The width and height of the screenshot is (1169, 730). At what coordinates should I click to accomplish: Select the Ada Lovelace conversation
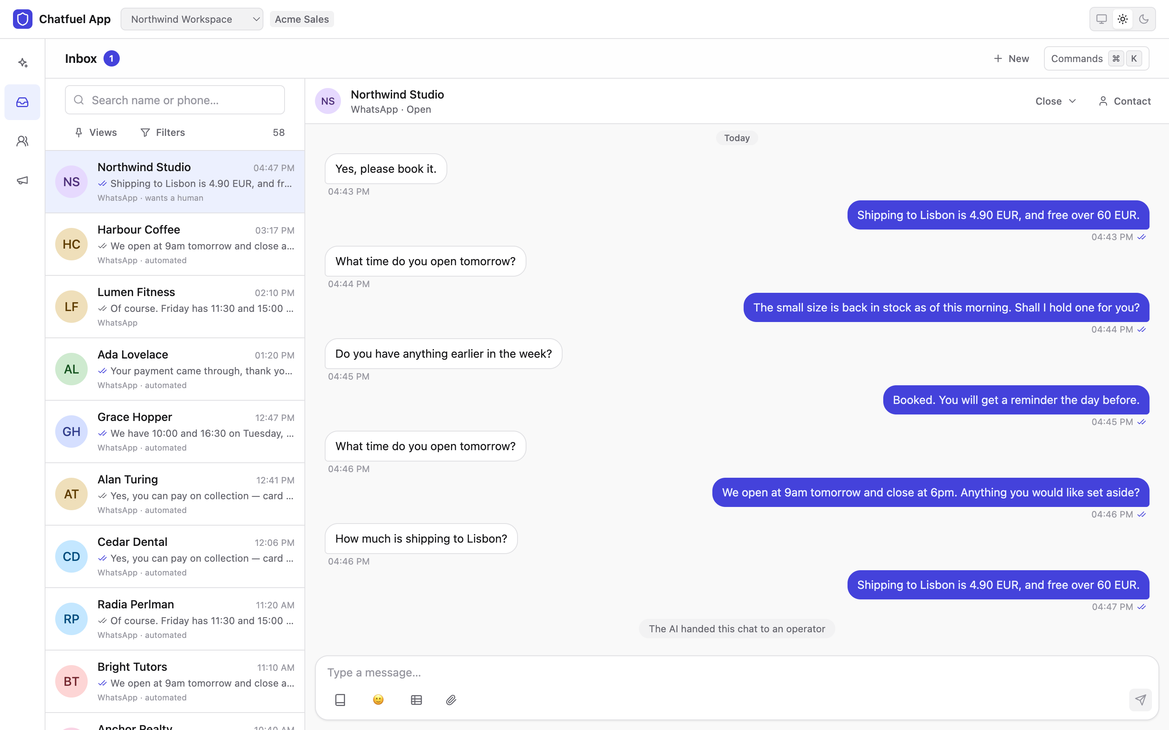point(175,369)
